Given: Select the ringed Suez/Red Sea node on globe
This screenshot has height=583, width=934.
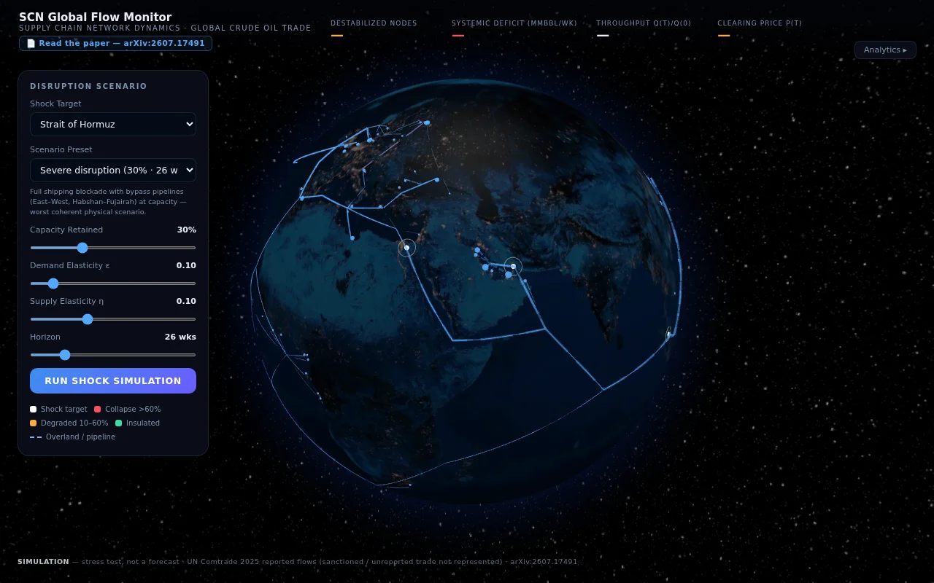Looking at the screenshot, I should click(406, 248).
